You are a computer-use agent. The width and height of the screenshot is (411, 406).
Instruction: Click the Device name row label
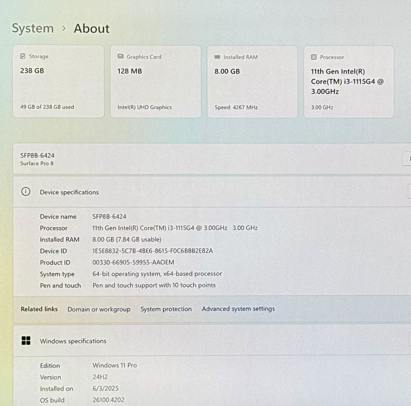coord(58,217)
